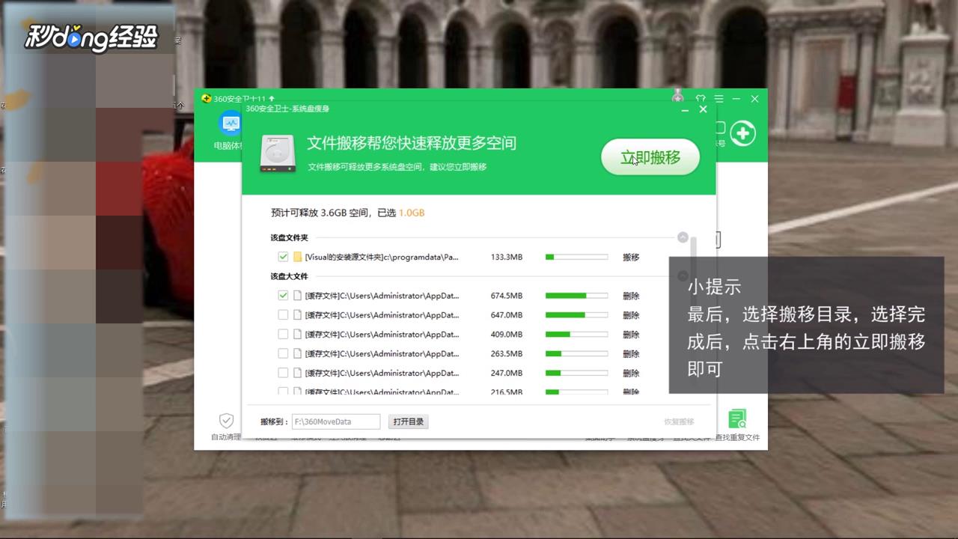Click the file icon of 674.5MB row
The image size is (958, 539).
click(x=297, y=296)
